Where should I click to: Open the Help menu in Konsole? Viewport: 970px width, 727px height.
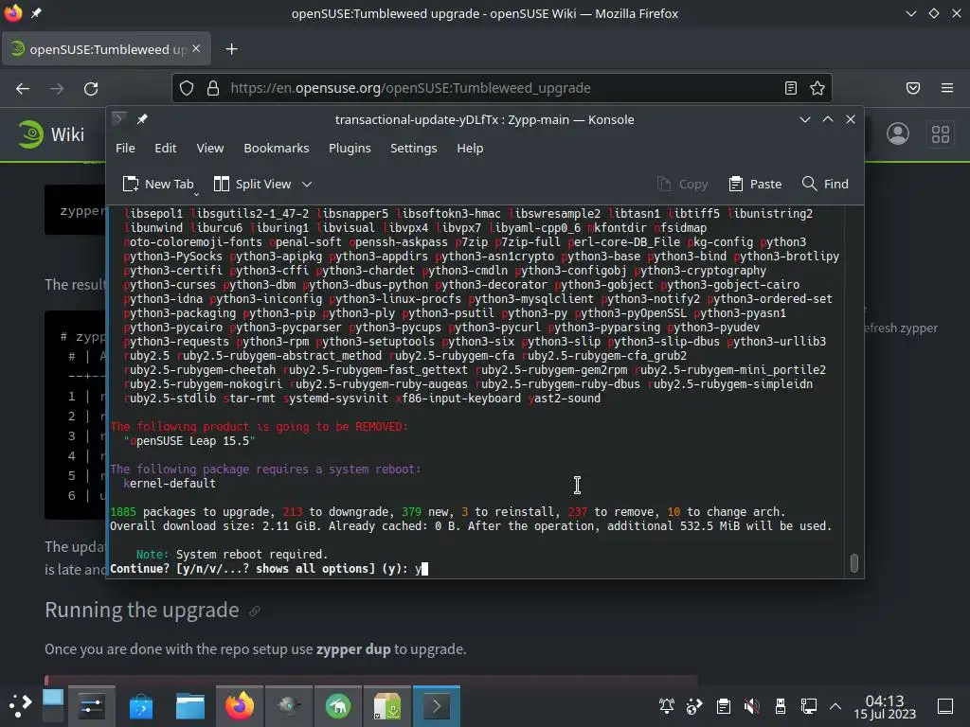[470, 149]
